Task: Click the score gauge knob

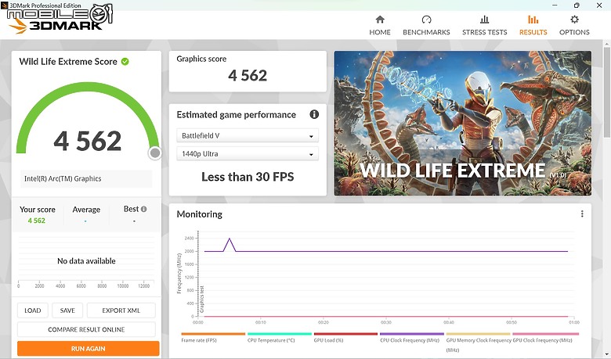Action: 154,153
